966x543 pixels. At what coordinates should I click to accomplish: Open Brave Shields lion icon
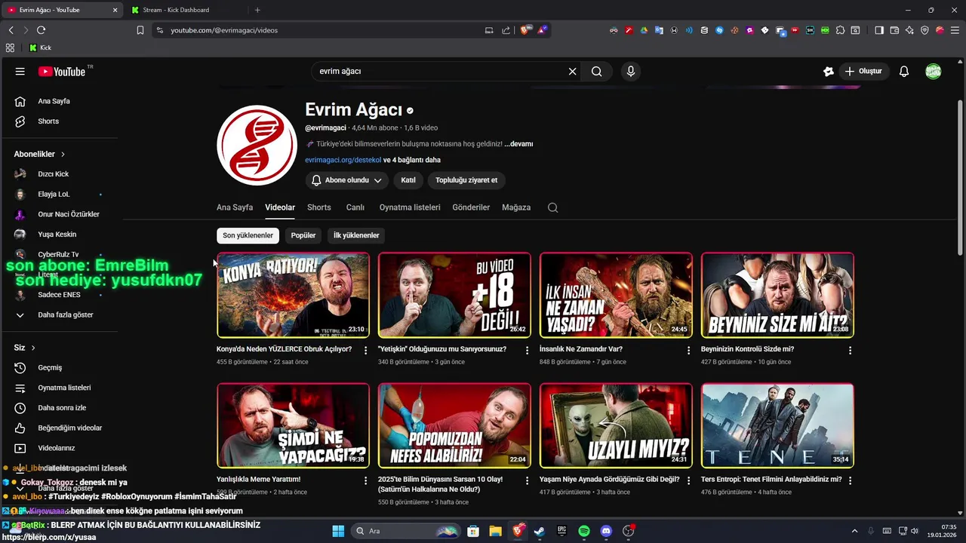point(525,30)
